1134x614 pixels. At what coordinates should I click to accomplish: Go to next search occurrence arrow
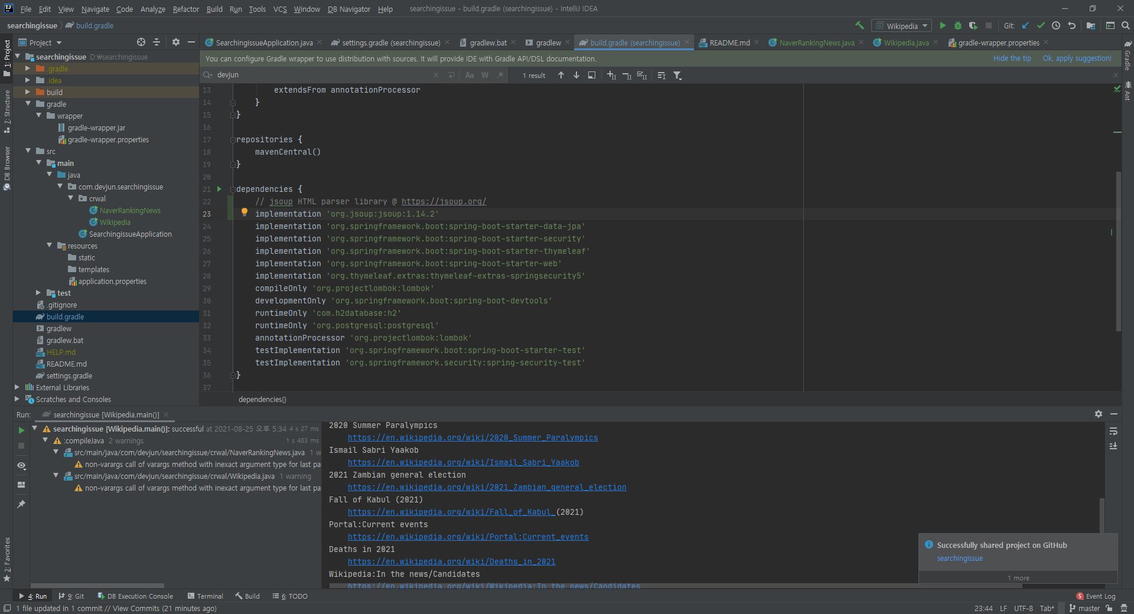click(x=576, y=75)
